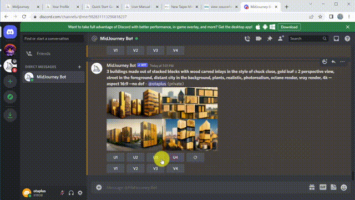Reload the browser page
Image resolution: width=355 pixels, height=200 pixels.
coord(24,17)
